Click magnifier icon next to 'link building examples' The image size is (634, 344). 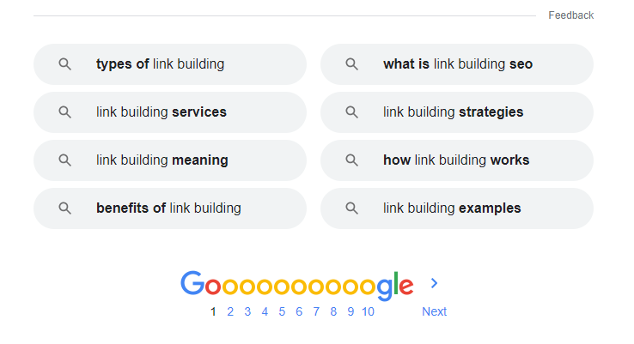point(351,208)
